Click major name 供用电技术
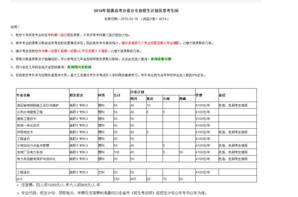The image size is (298, 197). point(25,132)
